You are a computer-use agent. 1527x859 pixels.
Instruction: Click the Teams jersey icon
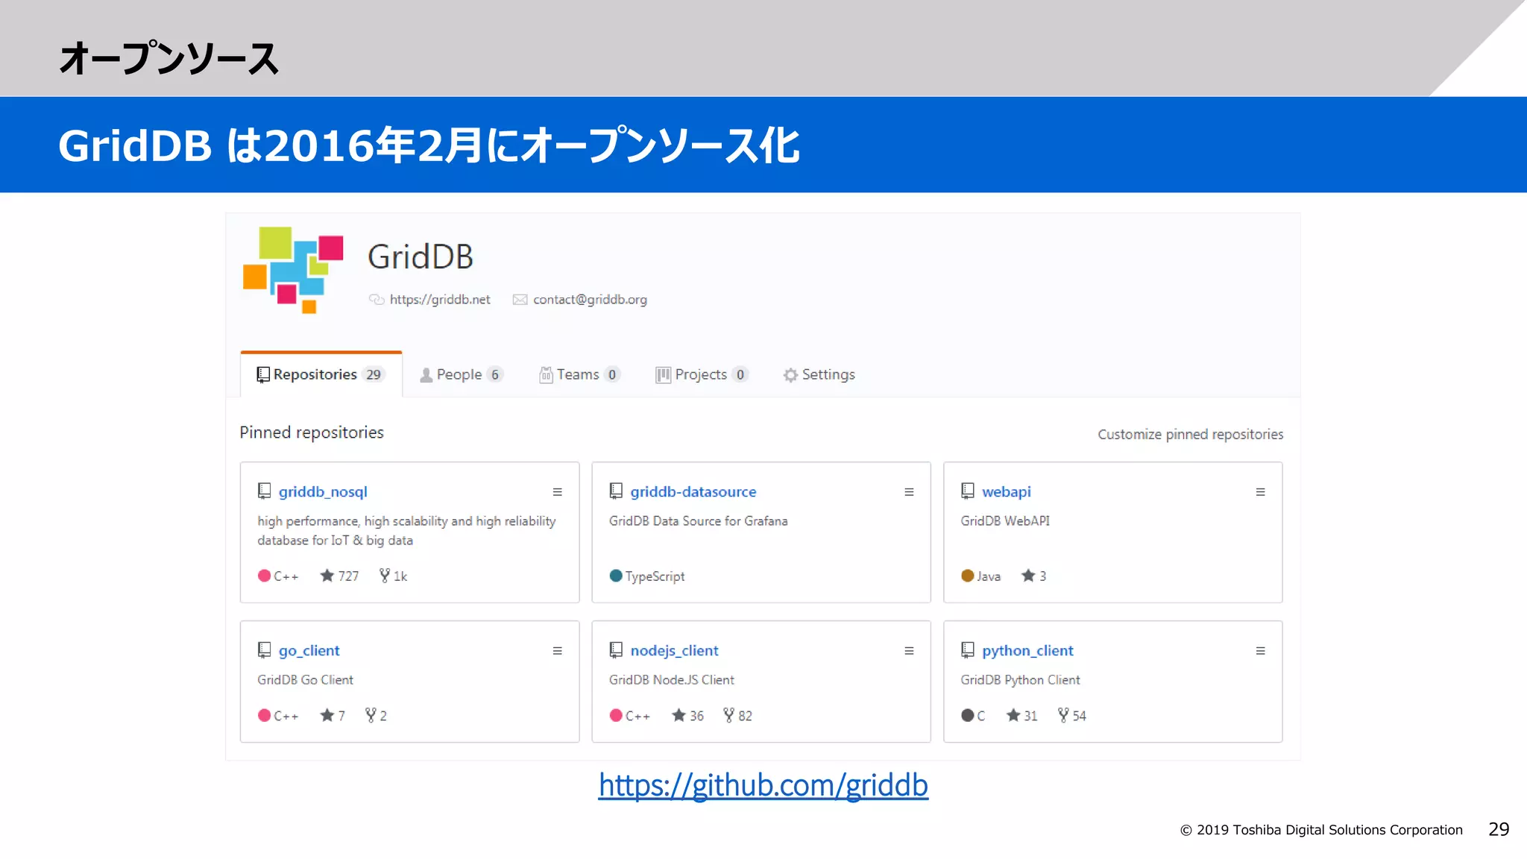coord(546,374)
